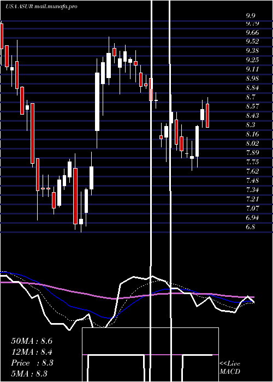Click the '50MA : 8.6' indicator text
This screenshot has width=273, height=382.
click(x=32, y=341)
